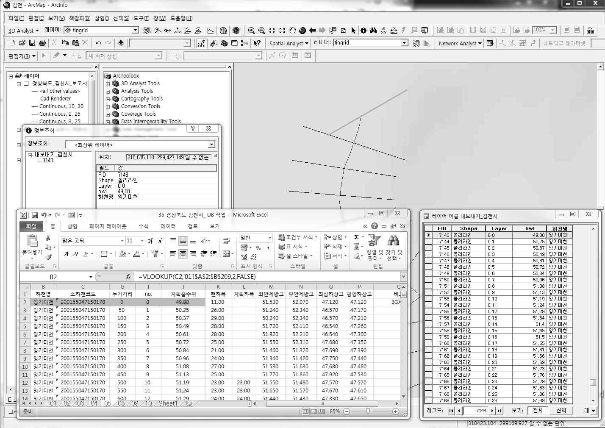Viewport: 605px width, 428px height.
Task: Open the Find binoculars tool in ArcMap
Action: point(373,31)
